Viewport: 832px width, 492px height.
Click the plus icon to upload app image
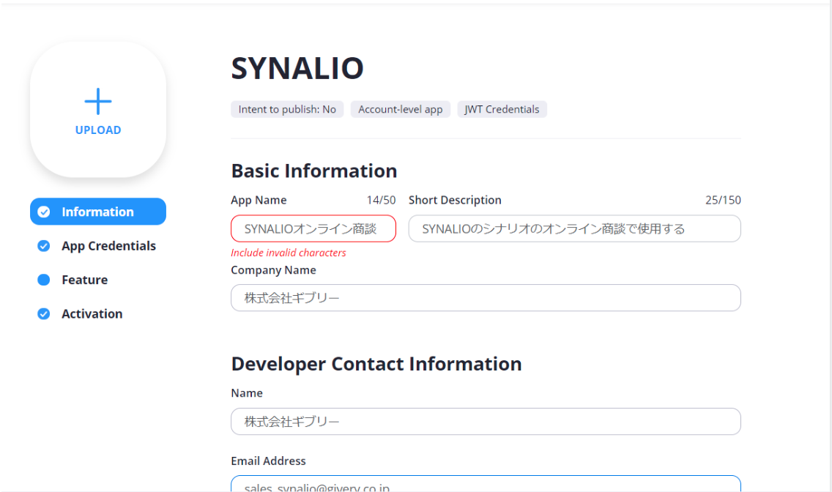98,101
